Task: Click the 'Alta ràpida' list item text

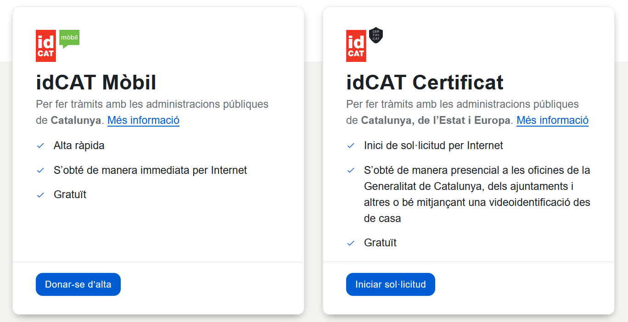Action: tap(79, 145)
